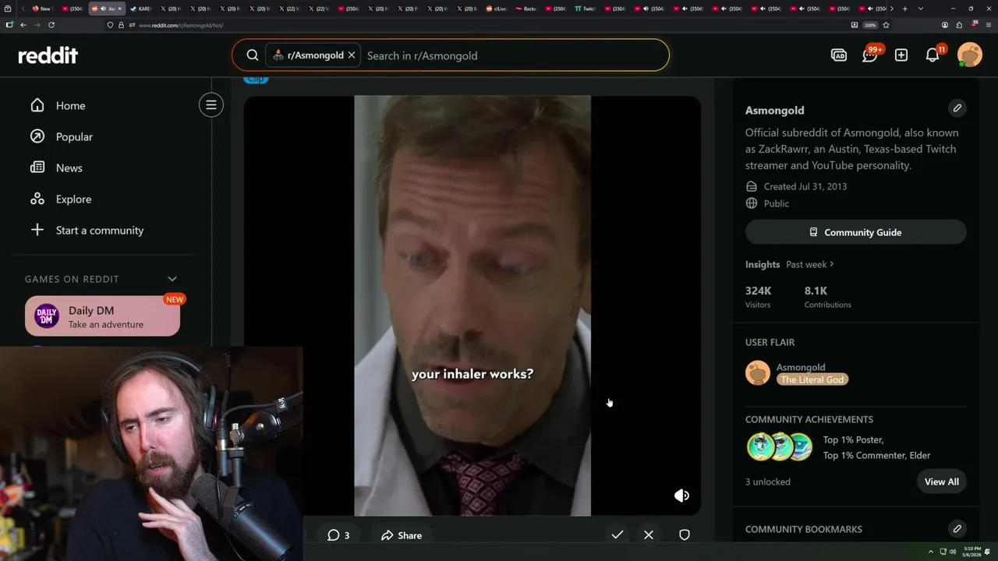Click the search magnifier icon
The image size is (998, 561).
253,55
